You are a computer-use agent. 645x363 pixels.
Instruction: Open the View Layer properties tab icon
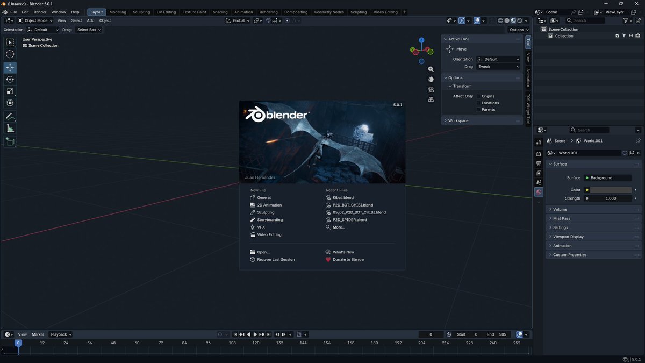[x=539, y=173]
